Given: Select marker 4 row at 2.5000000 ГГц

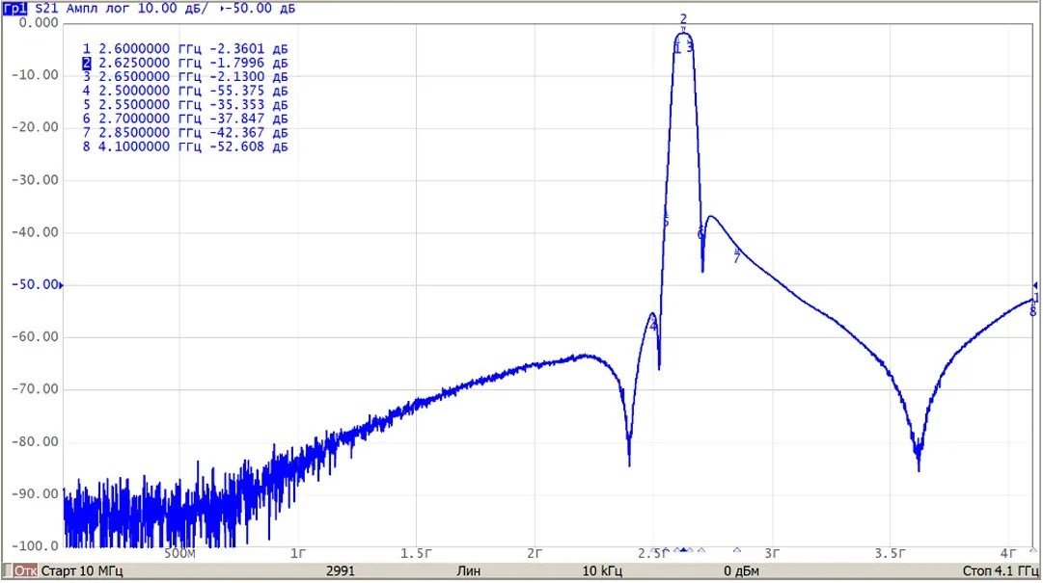Looking at the screenshot, I should [185, 91].
